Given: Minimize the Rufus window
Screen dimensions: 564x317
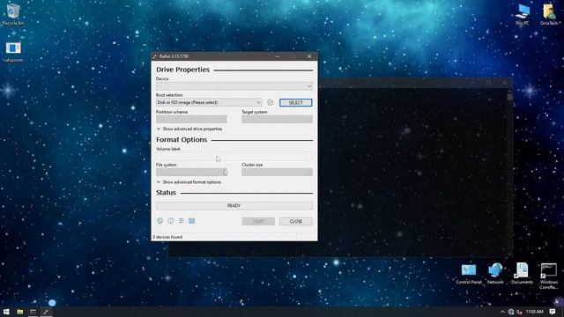Looking at the screenshot, I should pos(278,56).
